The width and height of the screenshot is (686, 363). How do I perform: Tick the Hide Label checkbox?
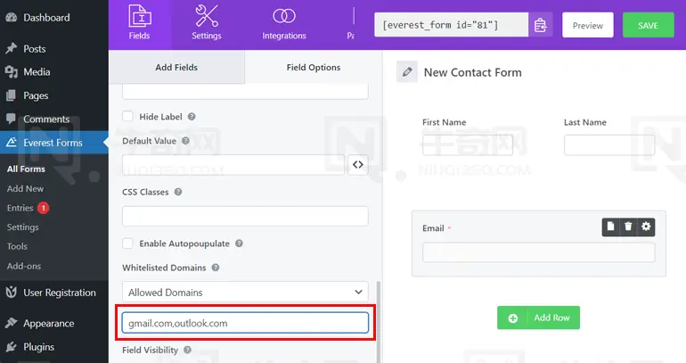(x=127, y=117)
